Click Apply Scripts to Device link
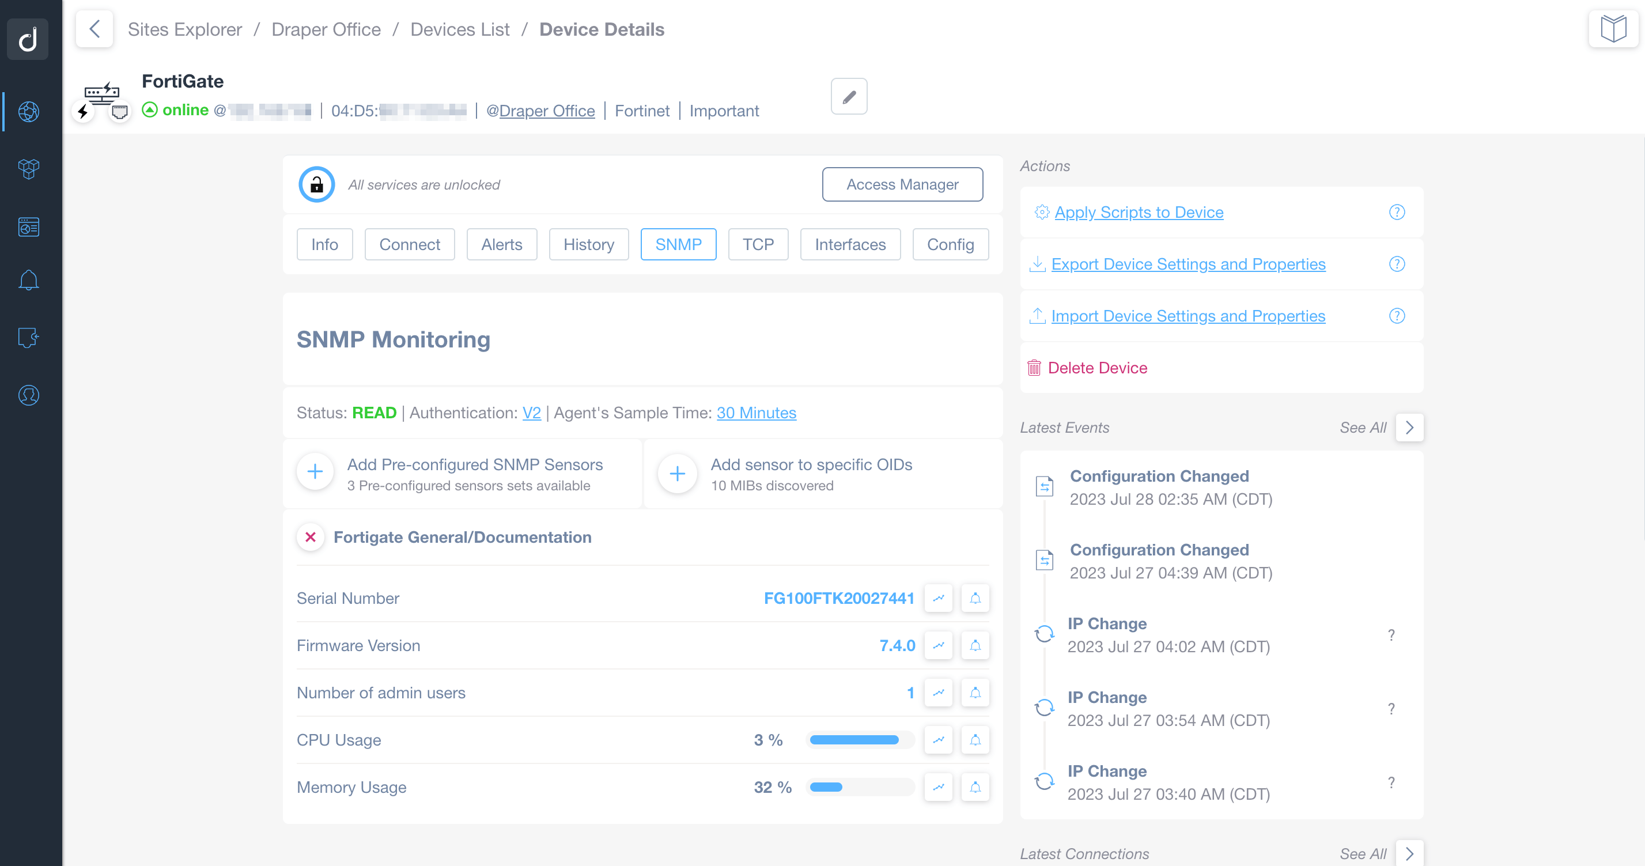Image resolution: width=1645 pixels, height=866 pixels. click(1139, 212)
